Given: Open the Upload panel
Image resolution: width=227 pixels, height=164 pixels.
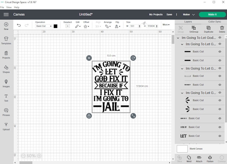Looking at the screenshot, I should point(6,126).
